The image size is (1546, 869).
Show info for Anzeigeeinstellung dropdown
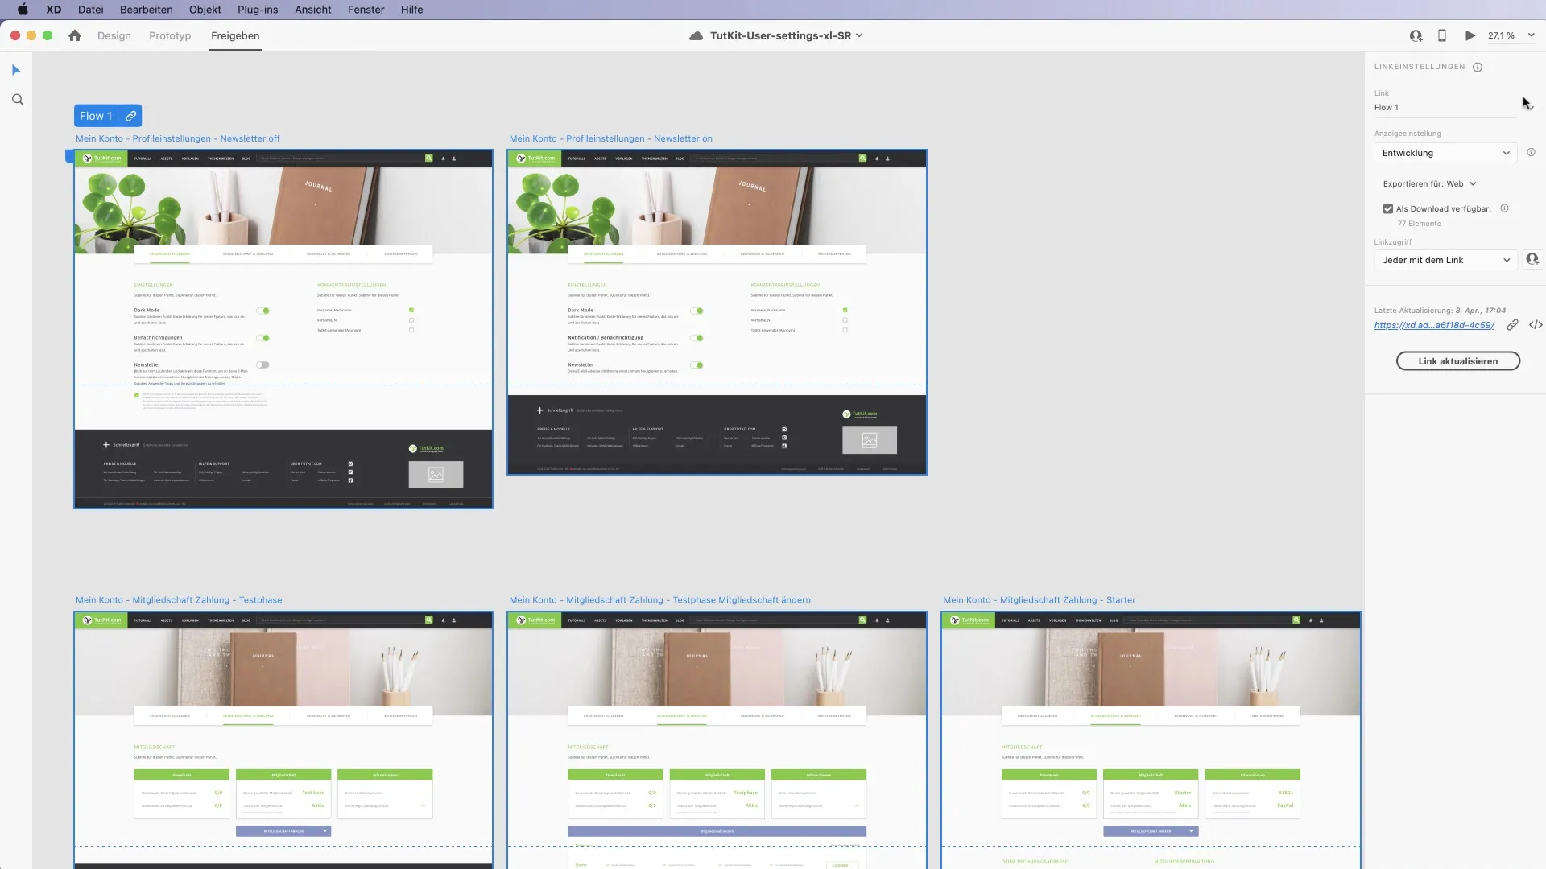[x=1531, y=152]
